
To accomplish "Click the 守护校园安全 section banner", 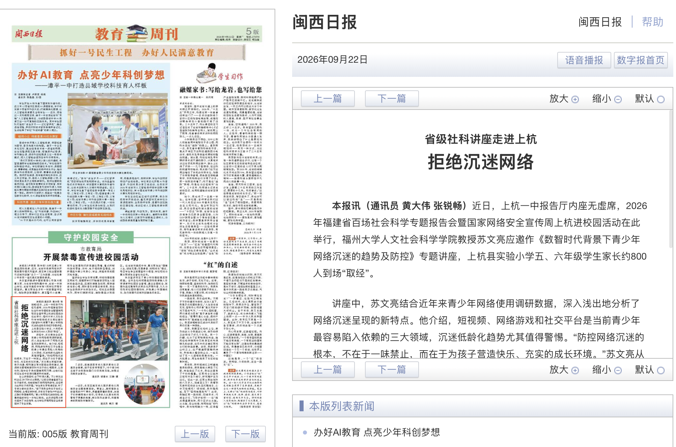I will (x=91, y=237).
